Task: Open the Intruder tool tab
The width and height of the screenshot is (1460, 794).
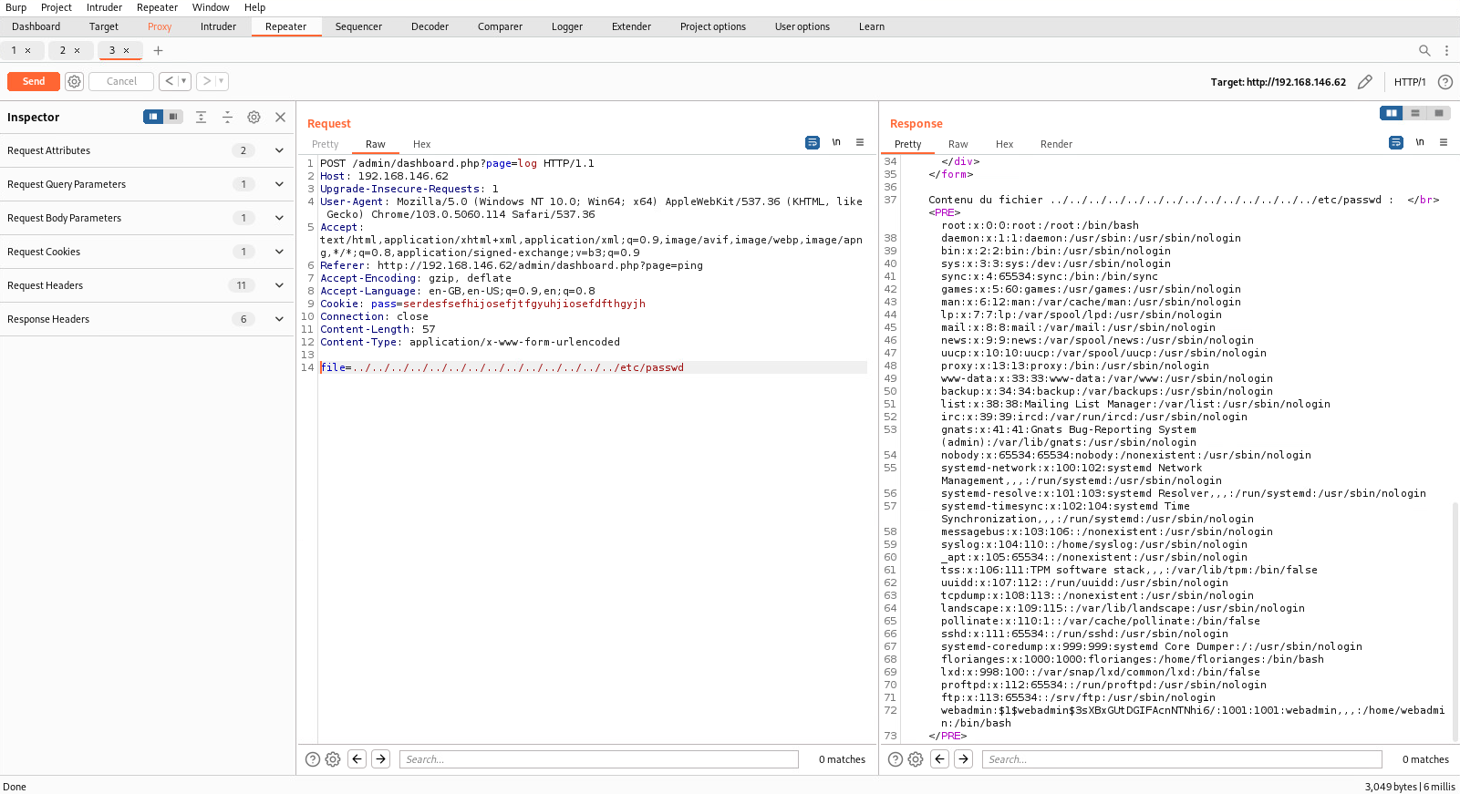Action: (218, 26)
